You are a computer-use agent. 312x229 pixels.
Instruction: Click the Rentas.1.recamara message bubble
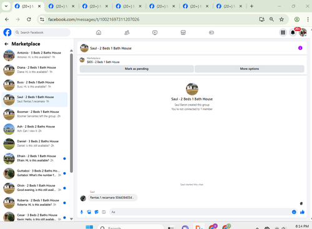click(112, 198)
